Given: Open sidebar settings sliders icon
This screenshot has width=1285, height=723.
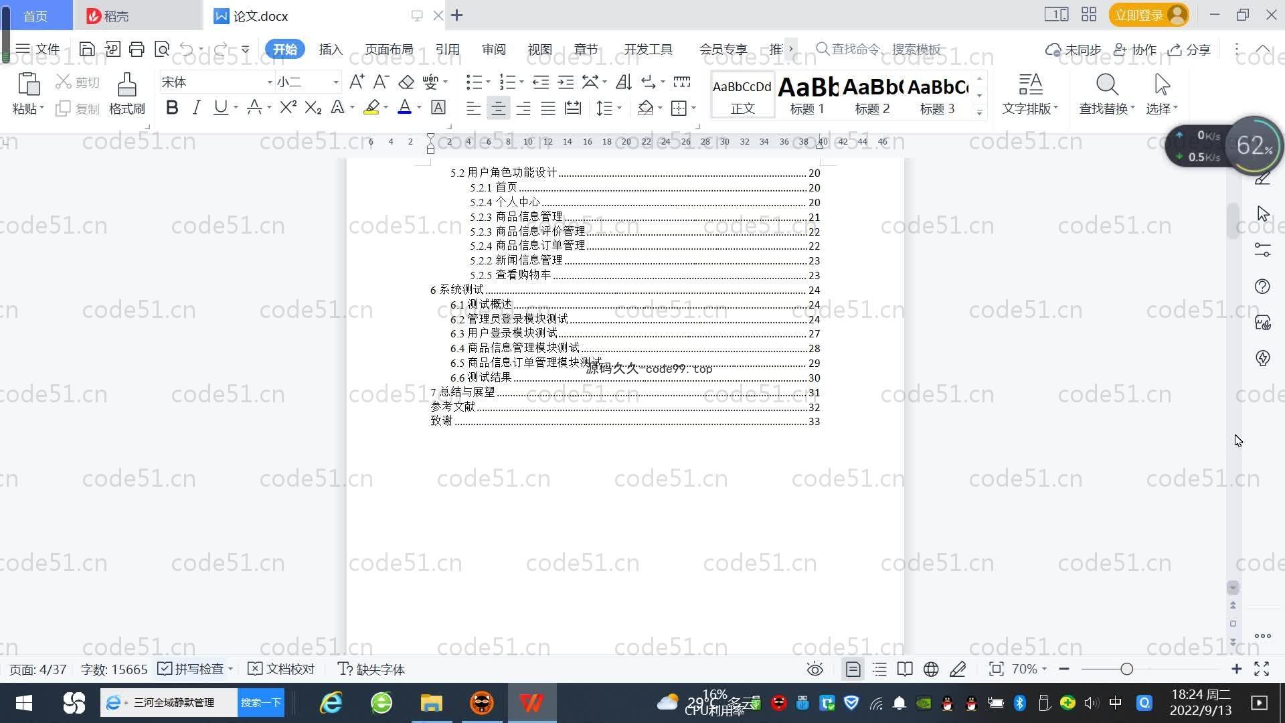Looking at the screenshot, I should [1262, 250].
